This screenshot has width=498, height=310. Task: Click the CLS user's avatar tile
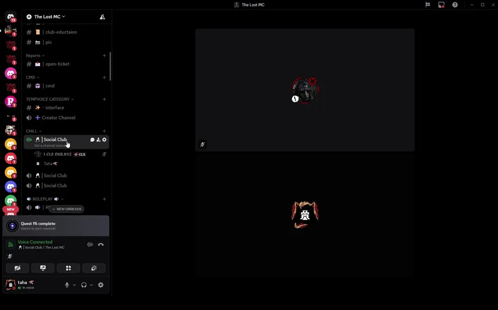pos(305,90)
